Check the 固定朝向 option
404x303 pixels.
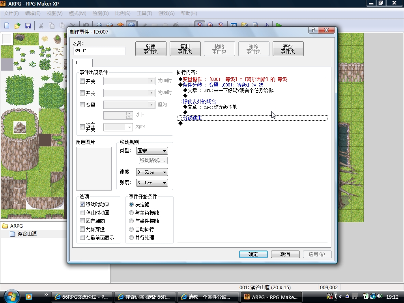point(82,221)
